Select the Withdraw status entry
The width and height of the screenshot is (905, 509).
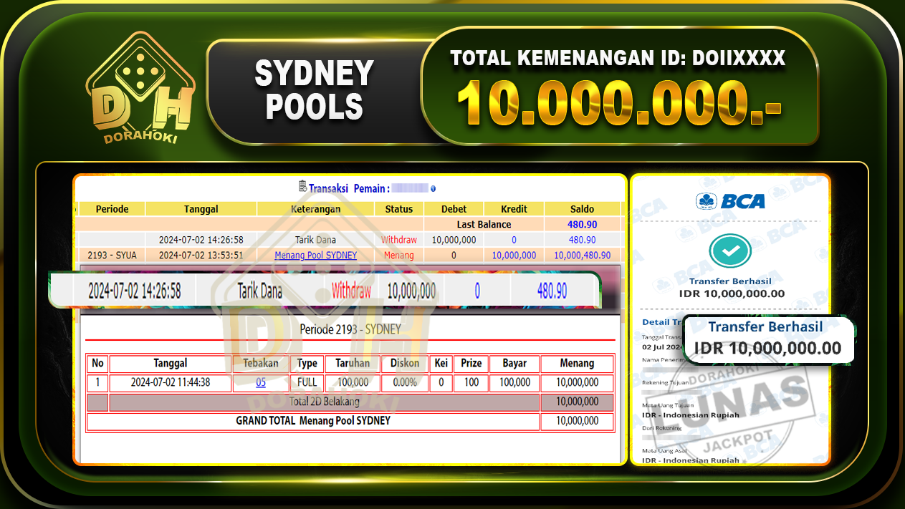[x=398, y=239]
